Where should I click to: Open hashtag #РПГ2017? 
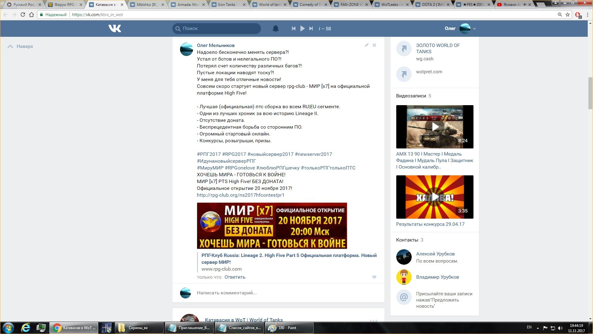tap(209, 154)
